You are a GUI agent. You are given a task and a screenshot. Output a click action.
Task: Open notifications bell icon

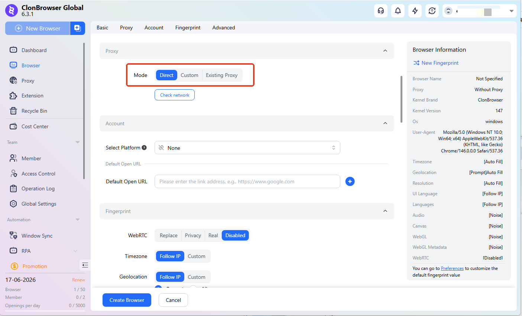[398, 11]
